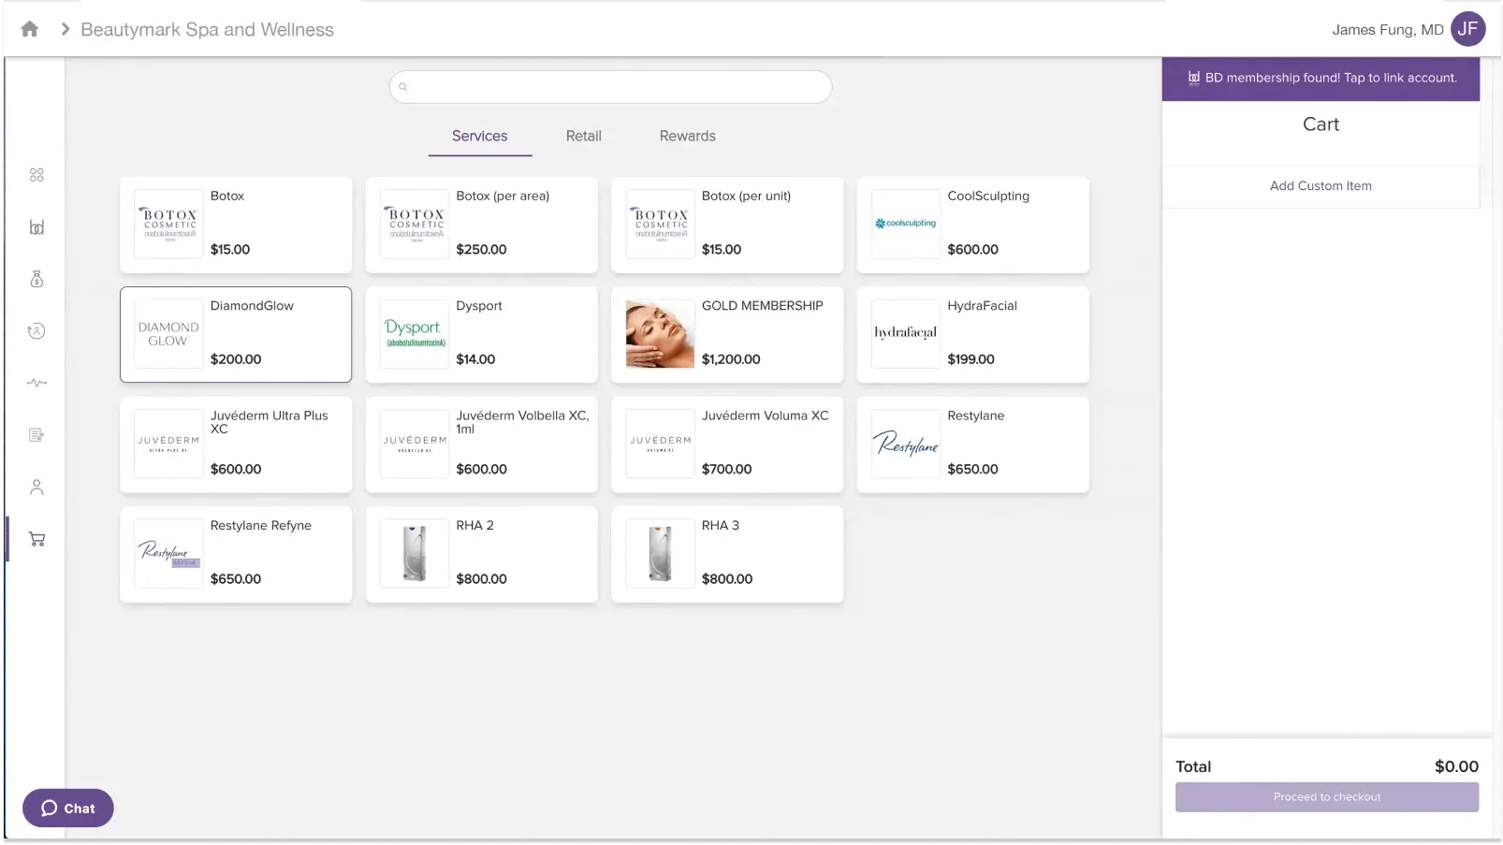Open the Chat widget
The width and height of the screenshot is (1503, 845).
click(67, 808)
